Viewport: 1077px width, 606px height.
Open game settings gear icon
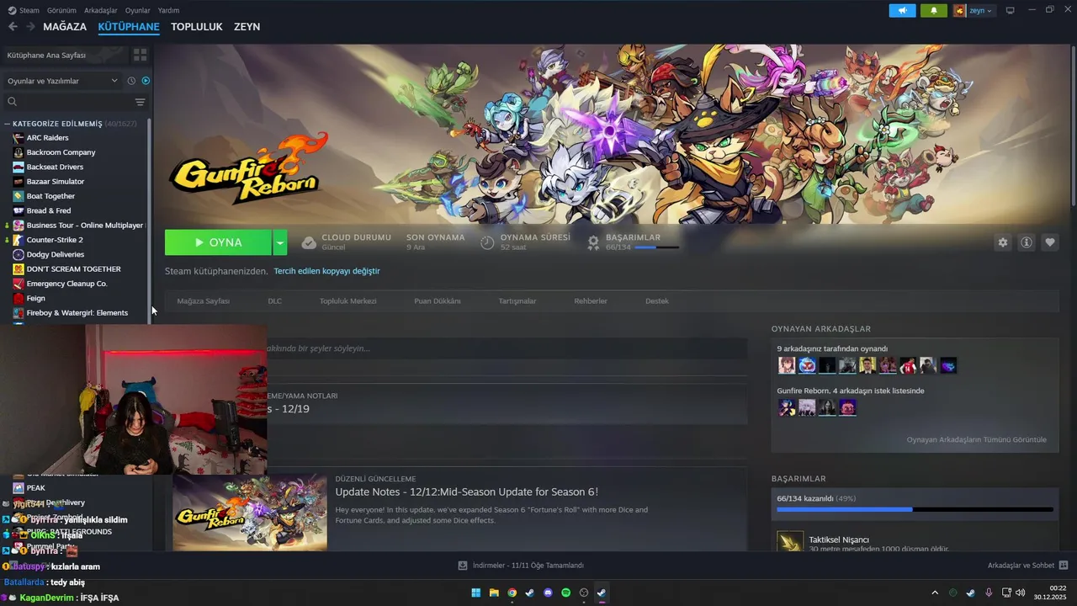1003,242
